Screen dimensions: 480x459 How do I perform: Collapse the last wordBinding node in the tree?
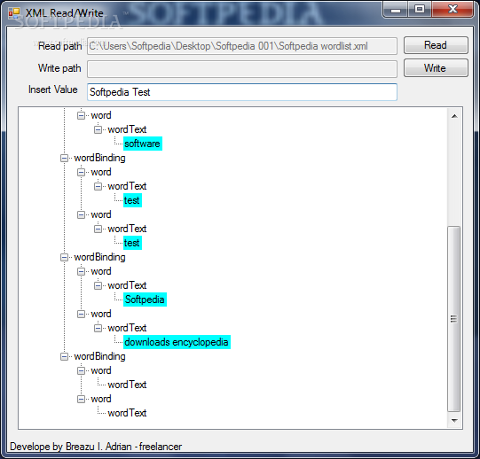coord(64,356)
